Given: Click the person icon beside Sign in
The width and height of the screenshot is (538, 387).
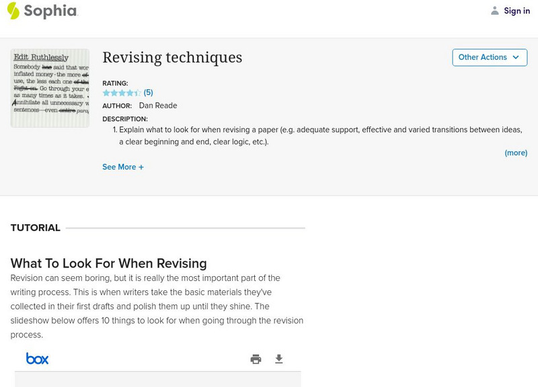Looking at the screenshot, I should click(495, 11).
